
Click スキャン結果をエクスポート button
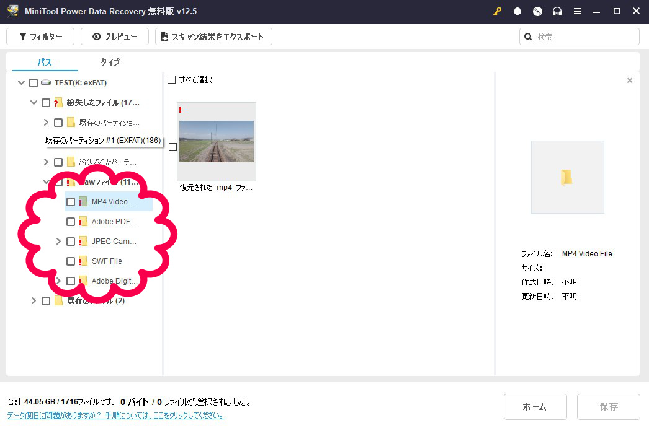coord(213,37)
